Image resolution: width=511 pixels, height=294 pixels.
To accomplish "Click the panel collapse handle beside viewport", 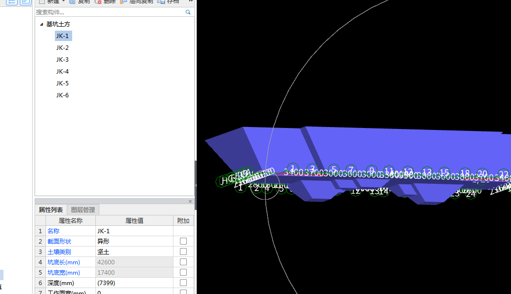I will click(196, 185).
